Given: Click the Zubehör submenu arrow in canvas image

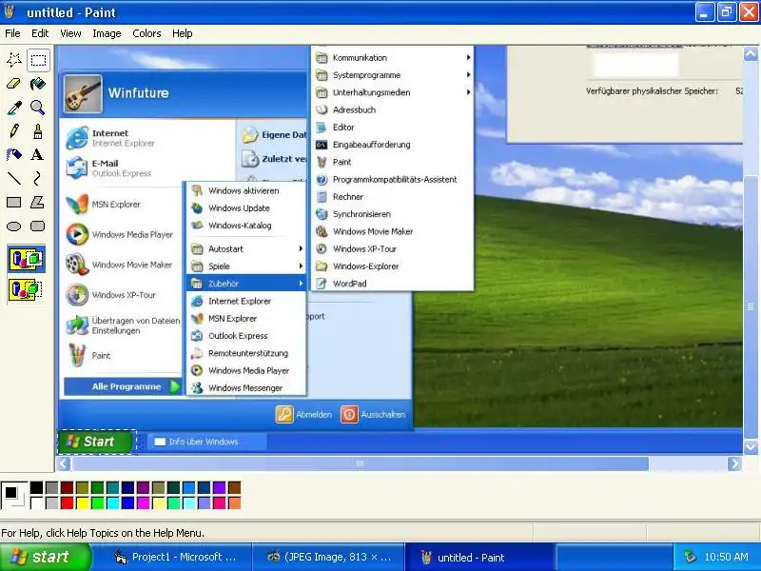Looking at the screenshot, I should 301,284.
